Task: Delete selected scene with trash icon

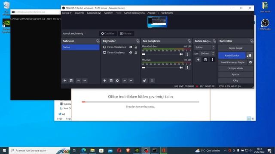Action: coord(71,81)
